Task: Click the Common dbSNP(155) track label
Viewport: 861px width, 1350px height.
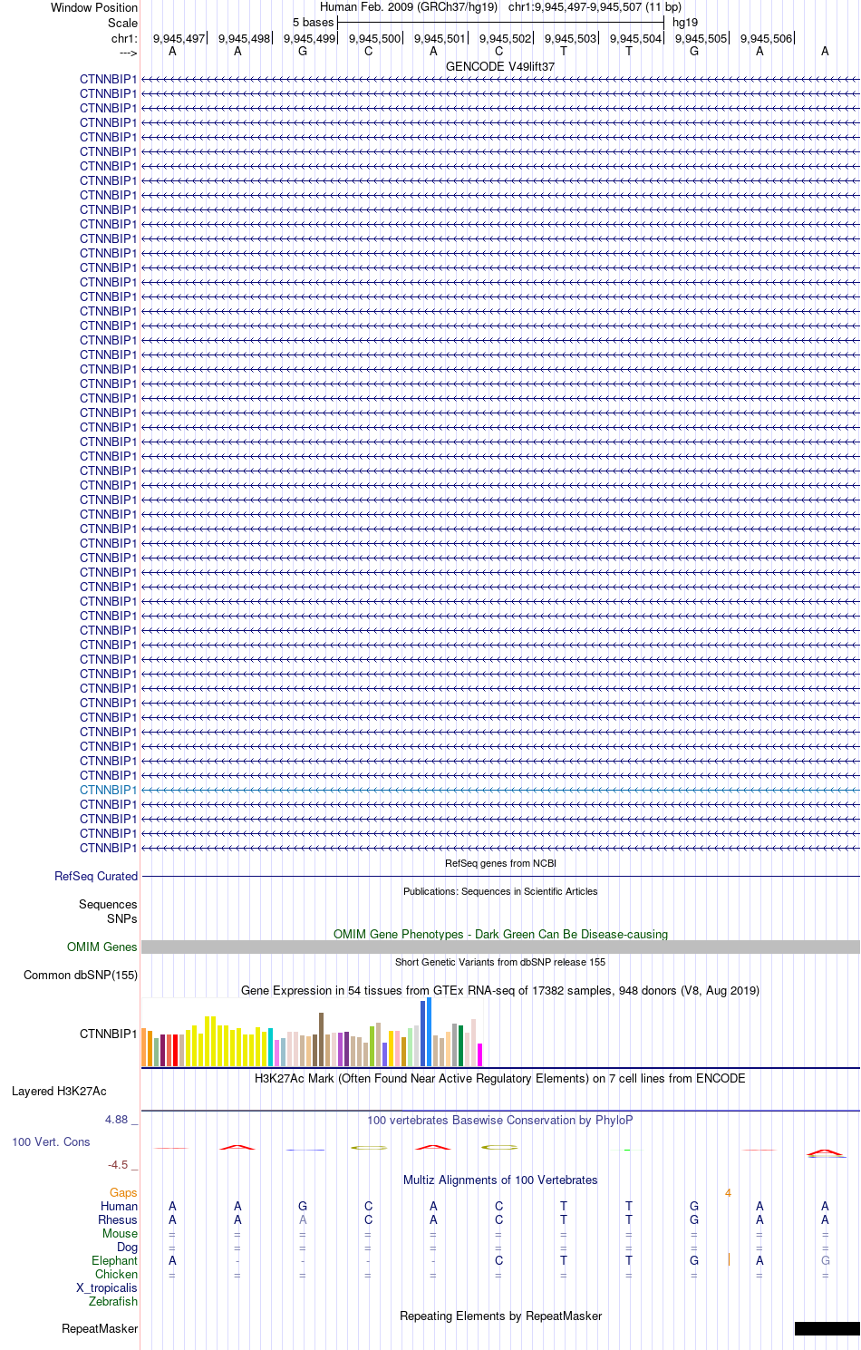Action: click(81, 975)
